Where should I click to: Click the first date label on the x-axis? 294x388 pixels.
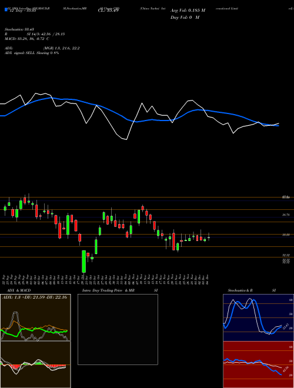pyautogui.click(x=5, y=280)
